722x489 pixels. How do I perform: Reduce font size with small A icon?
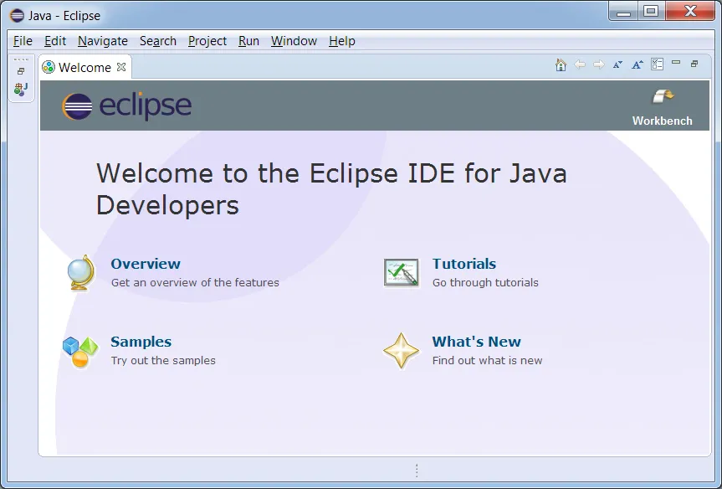coord(617,65)
